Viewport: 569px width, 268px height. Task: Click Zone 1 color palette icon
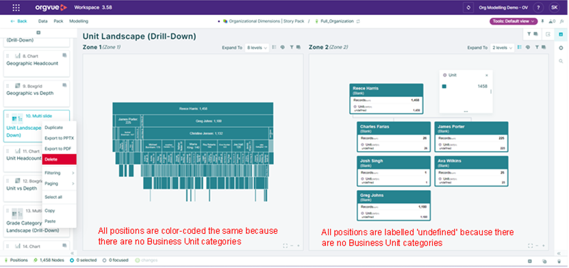pyautogui.click(x=282, y=47)
